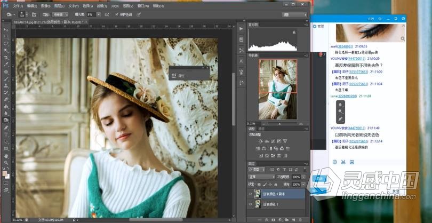Select the Magic Wand tool
Viewport: 432px width, 223px height.
(x=6, y=51)
